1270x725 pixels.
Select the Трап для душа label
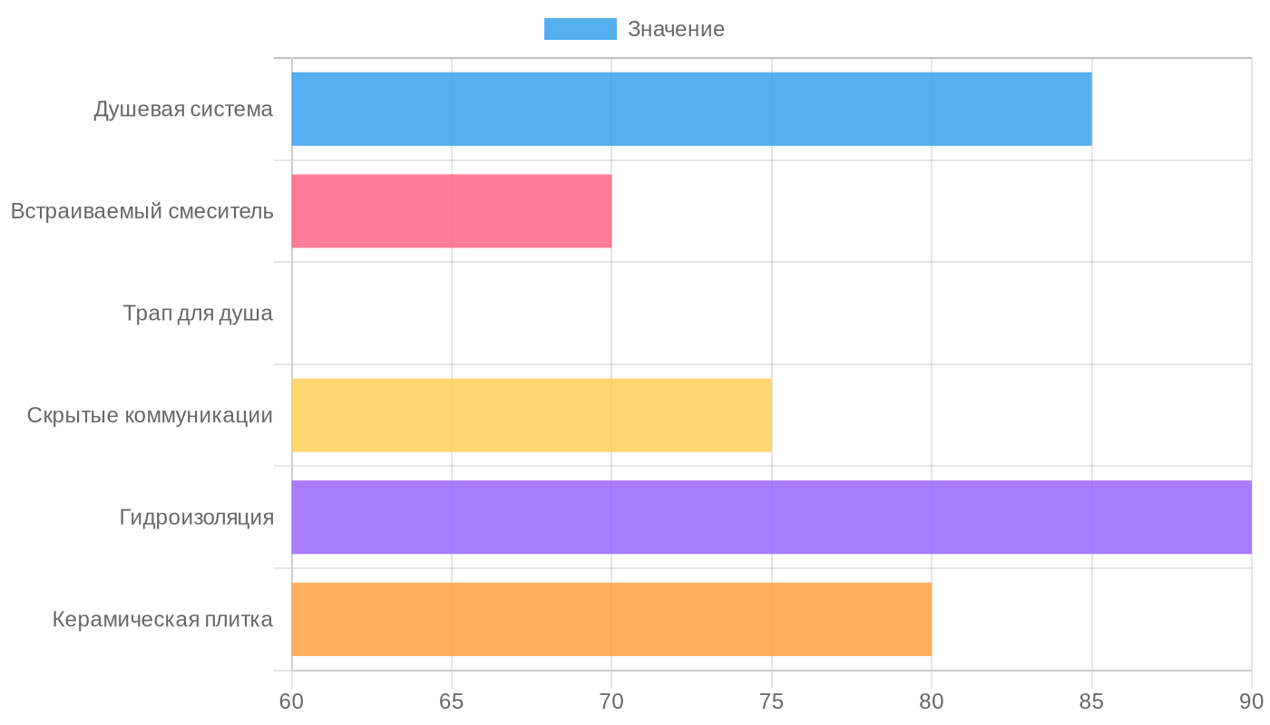pos(198,314)
